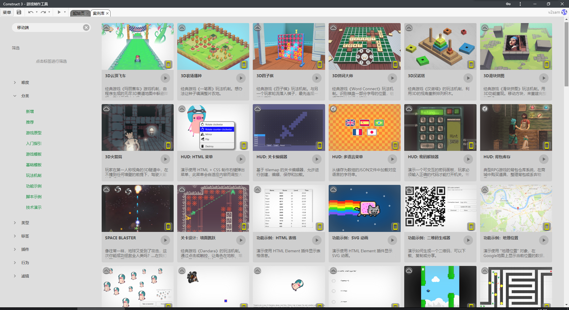Click the key icon in title bar
The image size is (569, 310).
coord(508,4)
